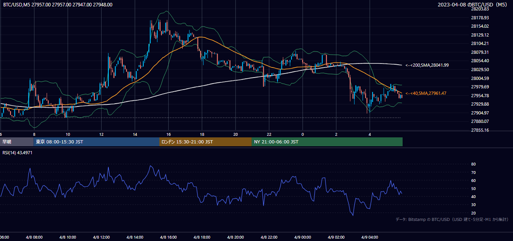Click RSI scale value 30
The height and width of the screenshot is (241, 513).
[473, 205]
